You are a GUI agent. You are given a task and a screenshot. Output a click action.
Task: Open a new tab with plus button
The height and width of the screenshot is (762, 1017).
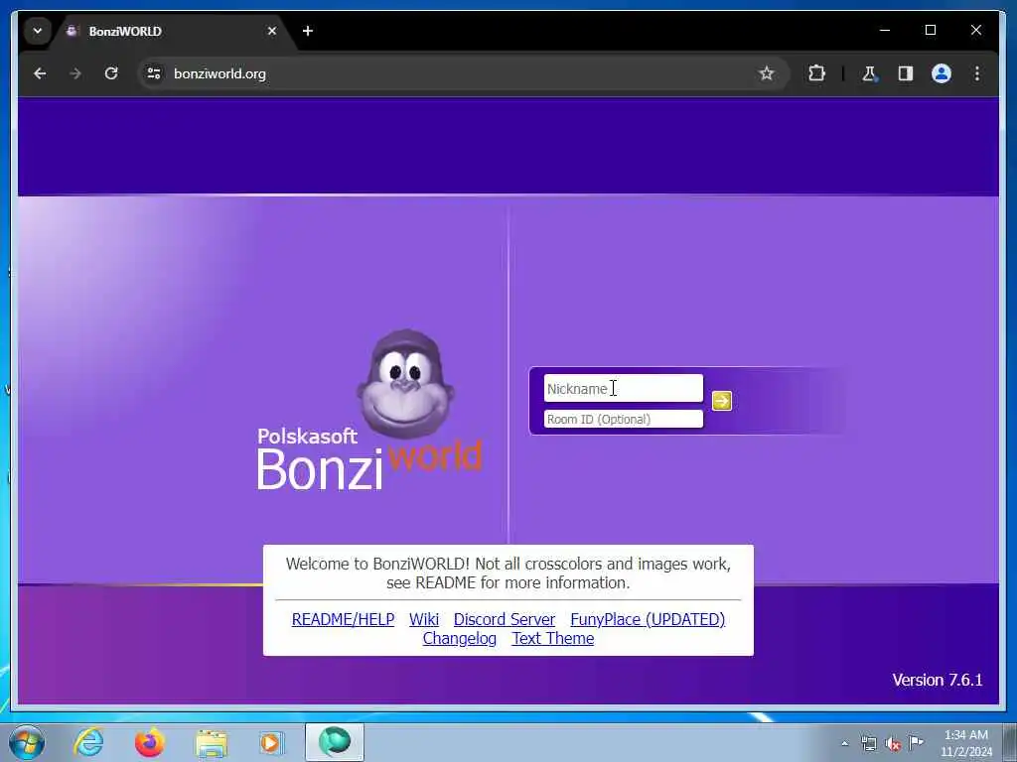pos(308,31)
